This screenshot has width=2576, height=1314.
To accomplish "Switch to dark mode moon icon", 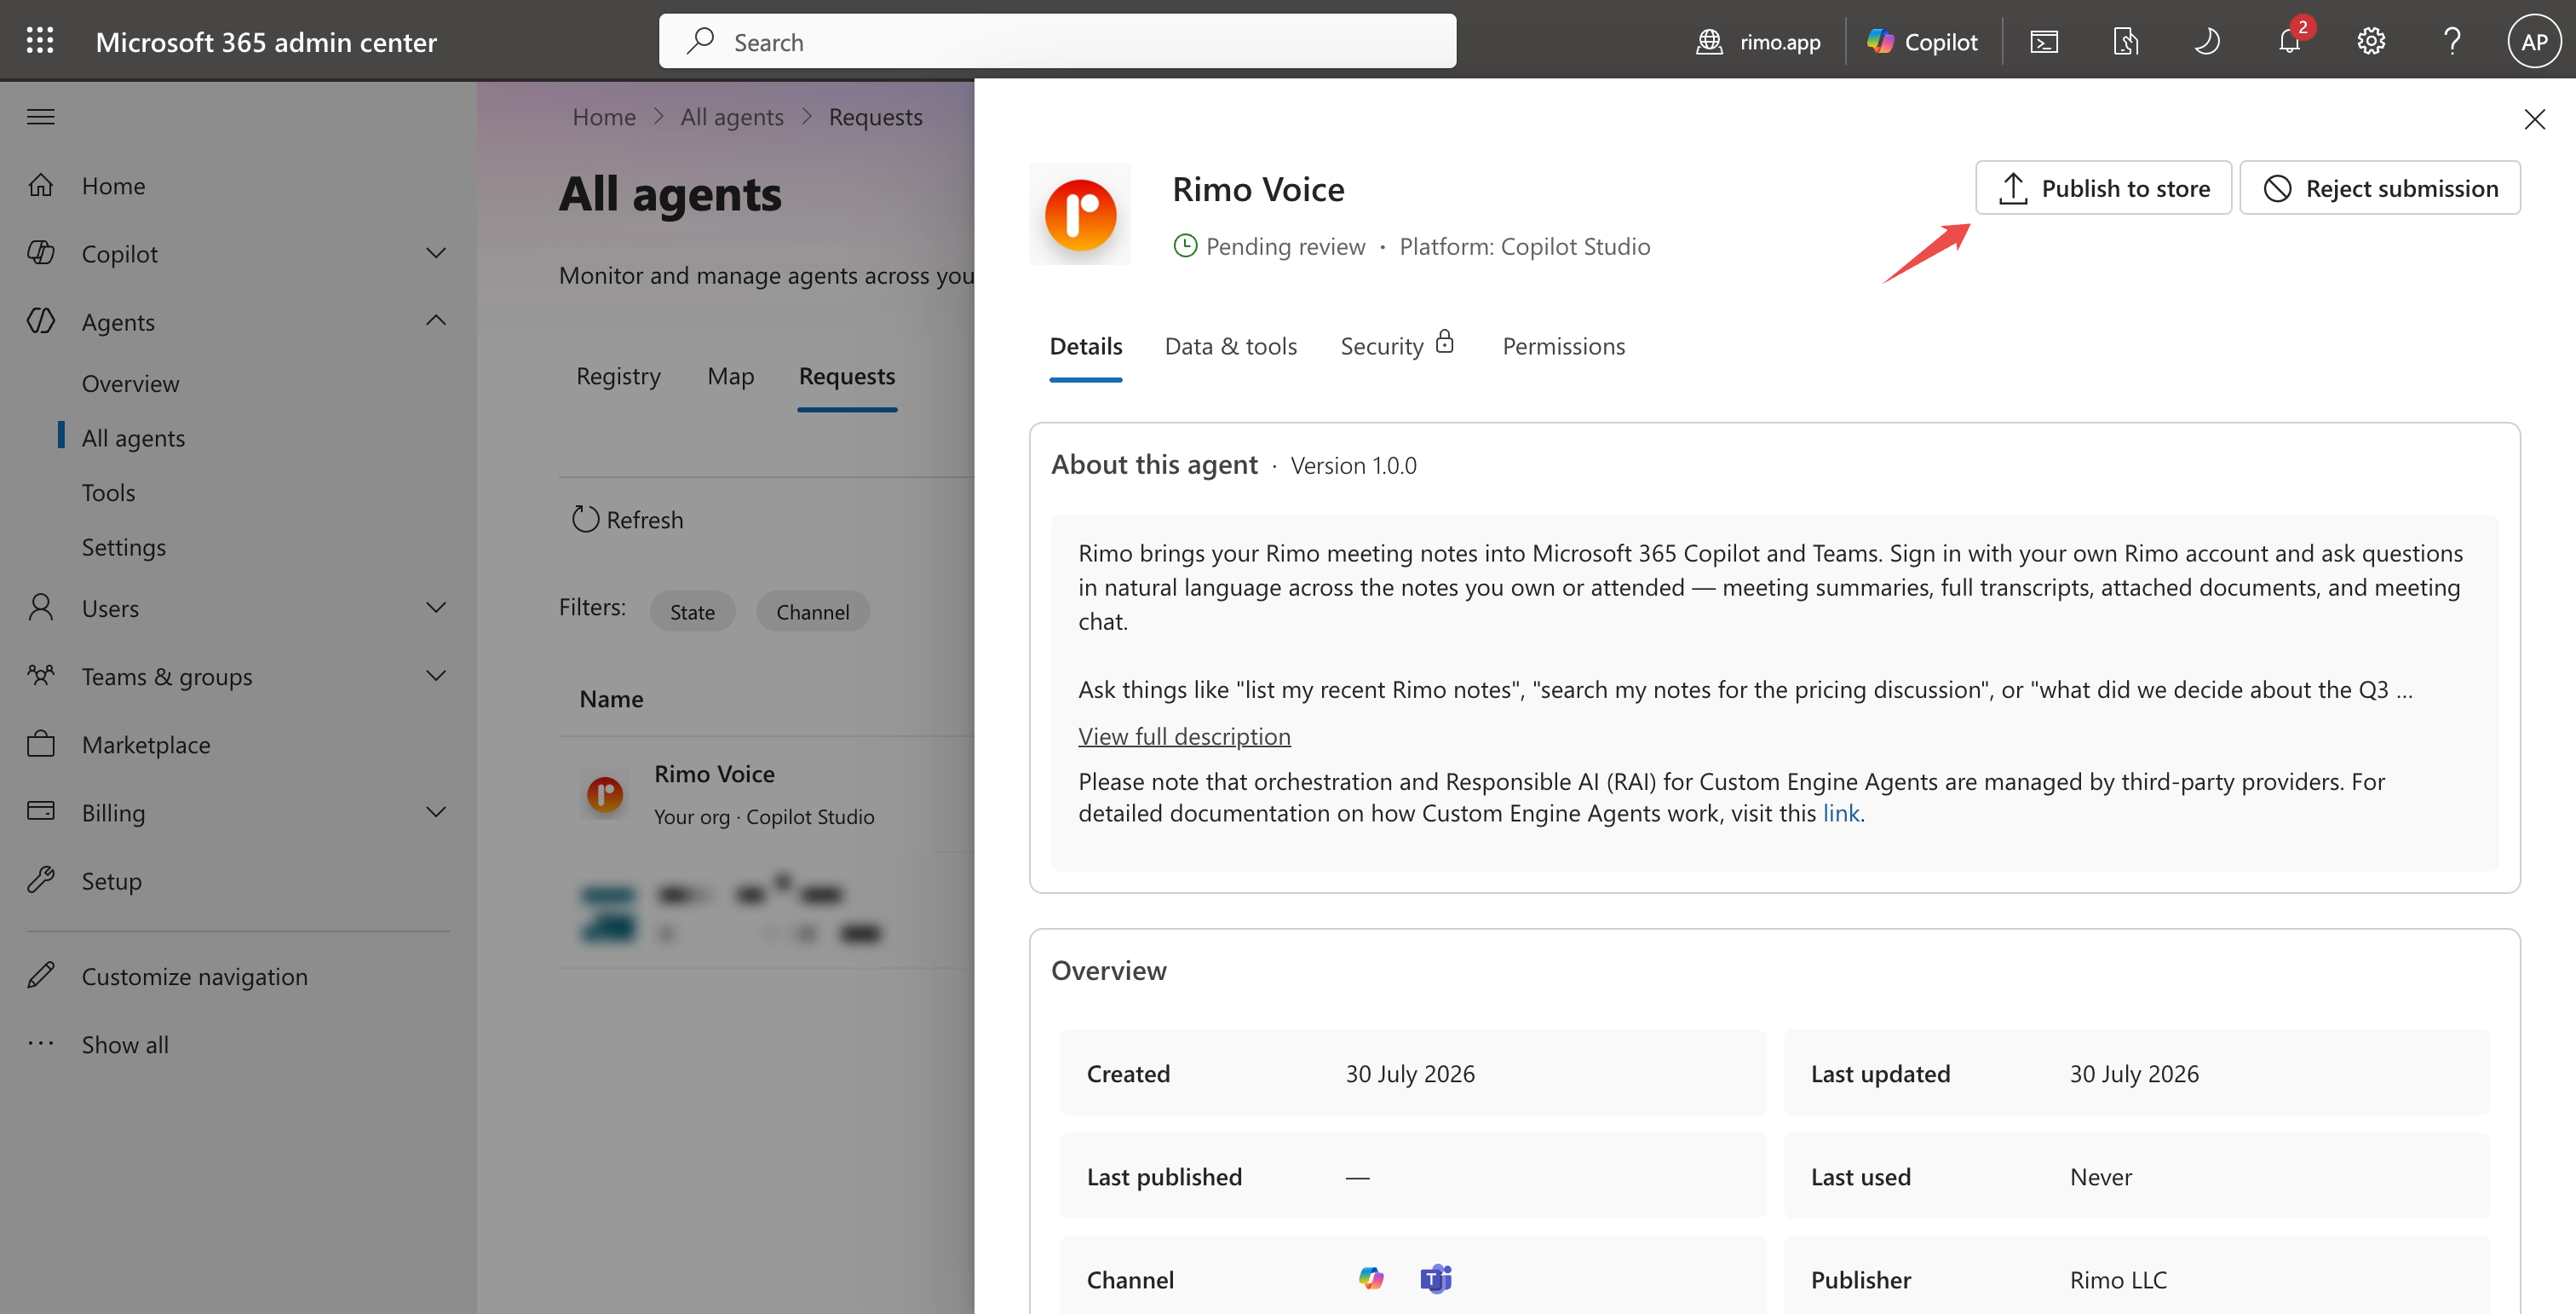I will (2207, 41).
